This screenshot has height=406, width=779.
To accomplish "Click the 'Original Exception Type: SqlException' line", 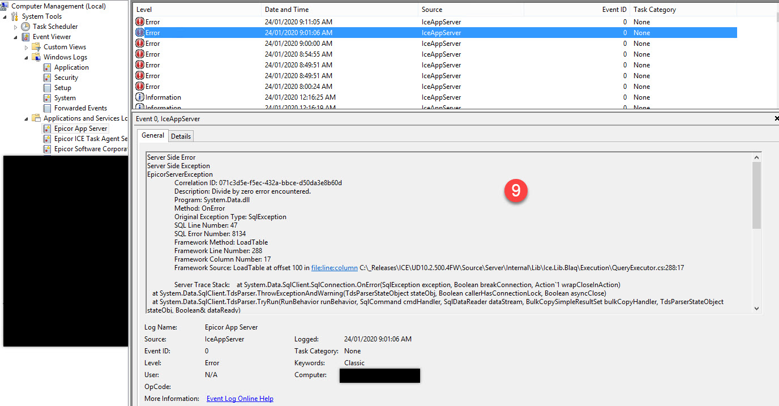I will tap(230, 217).
